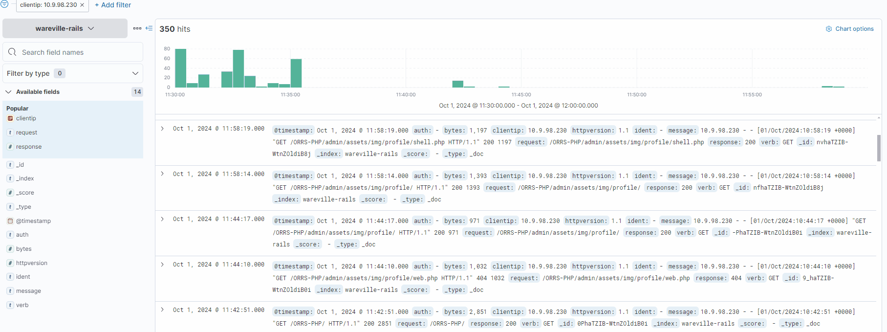Screen dimensions: 887x332
Task: Expand the 11:44:10.000 document row
Action: (x=162, y=265)
